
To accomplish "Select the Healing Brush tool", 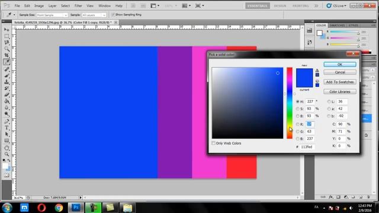I will (7, 69).
